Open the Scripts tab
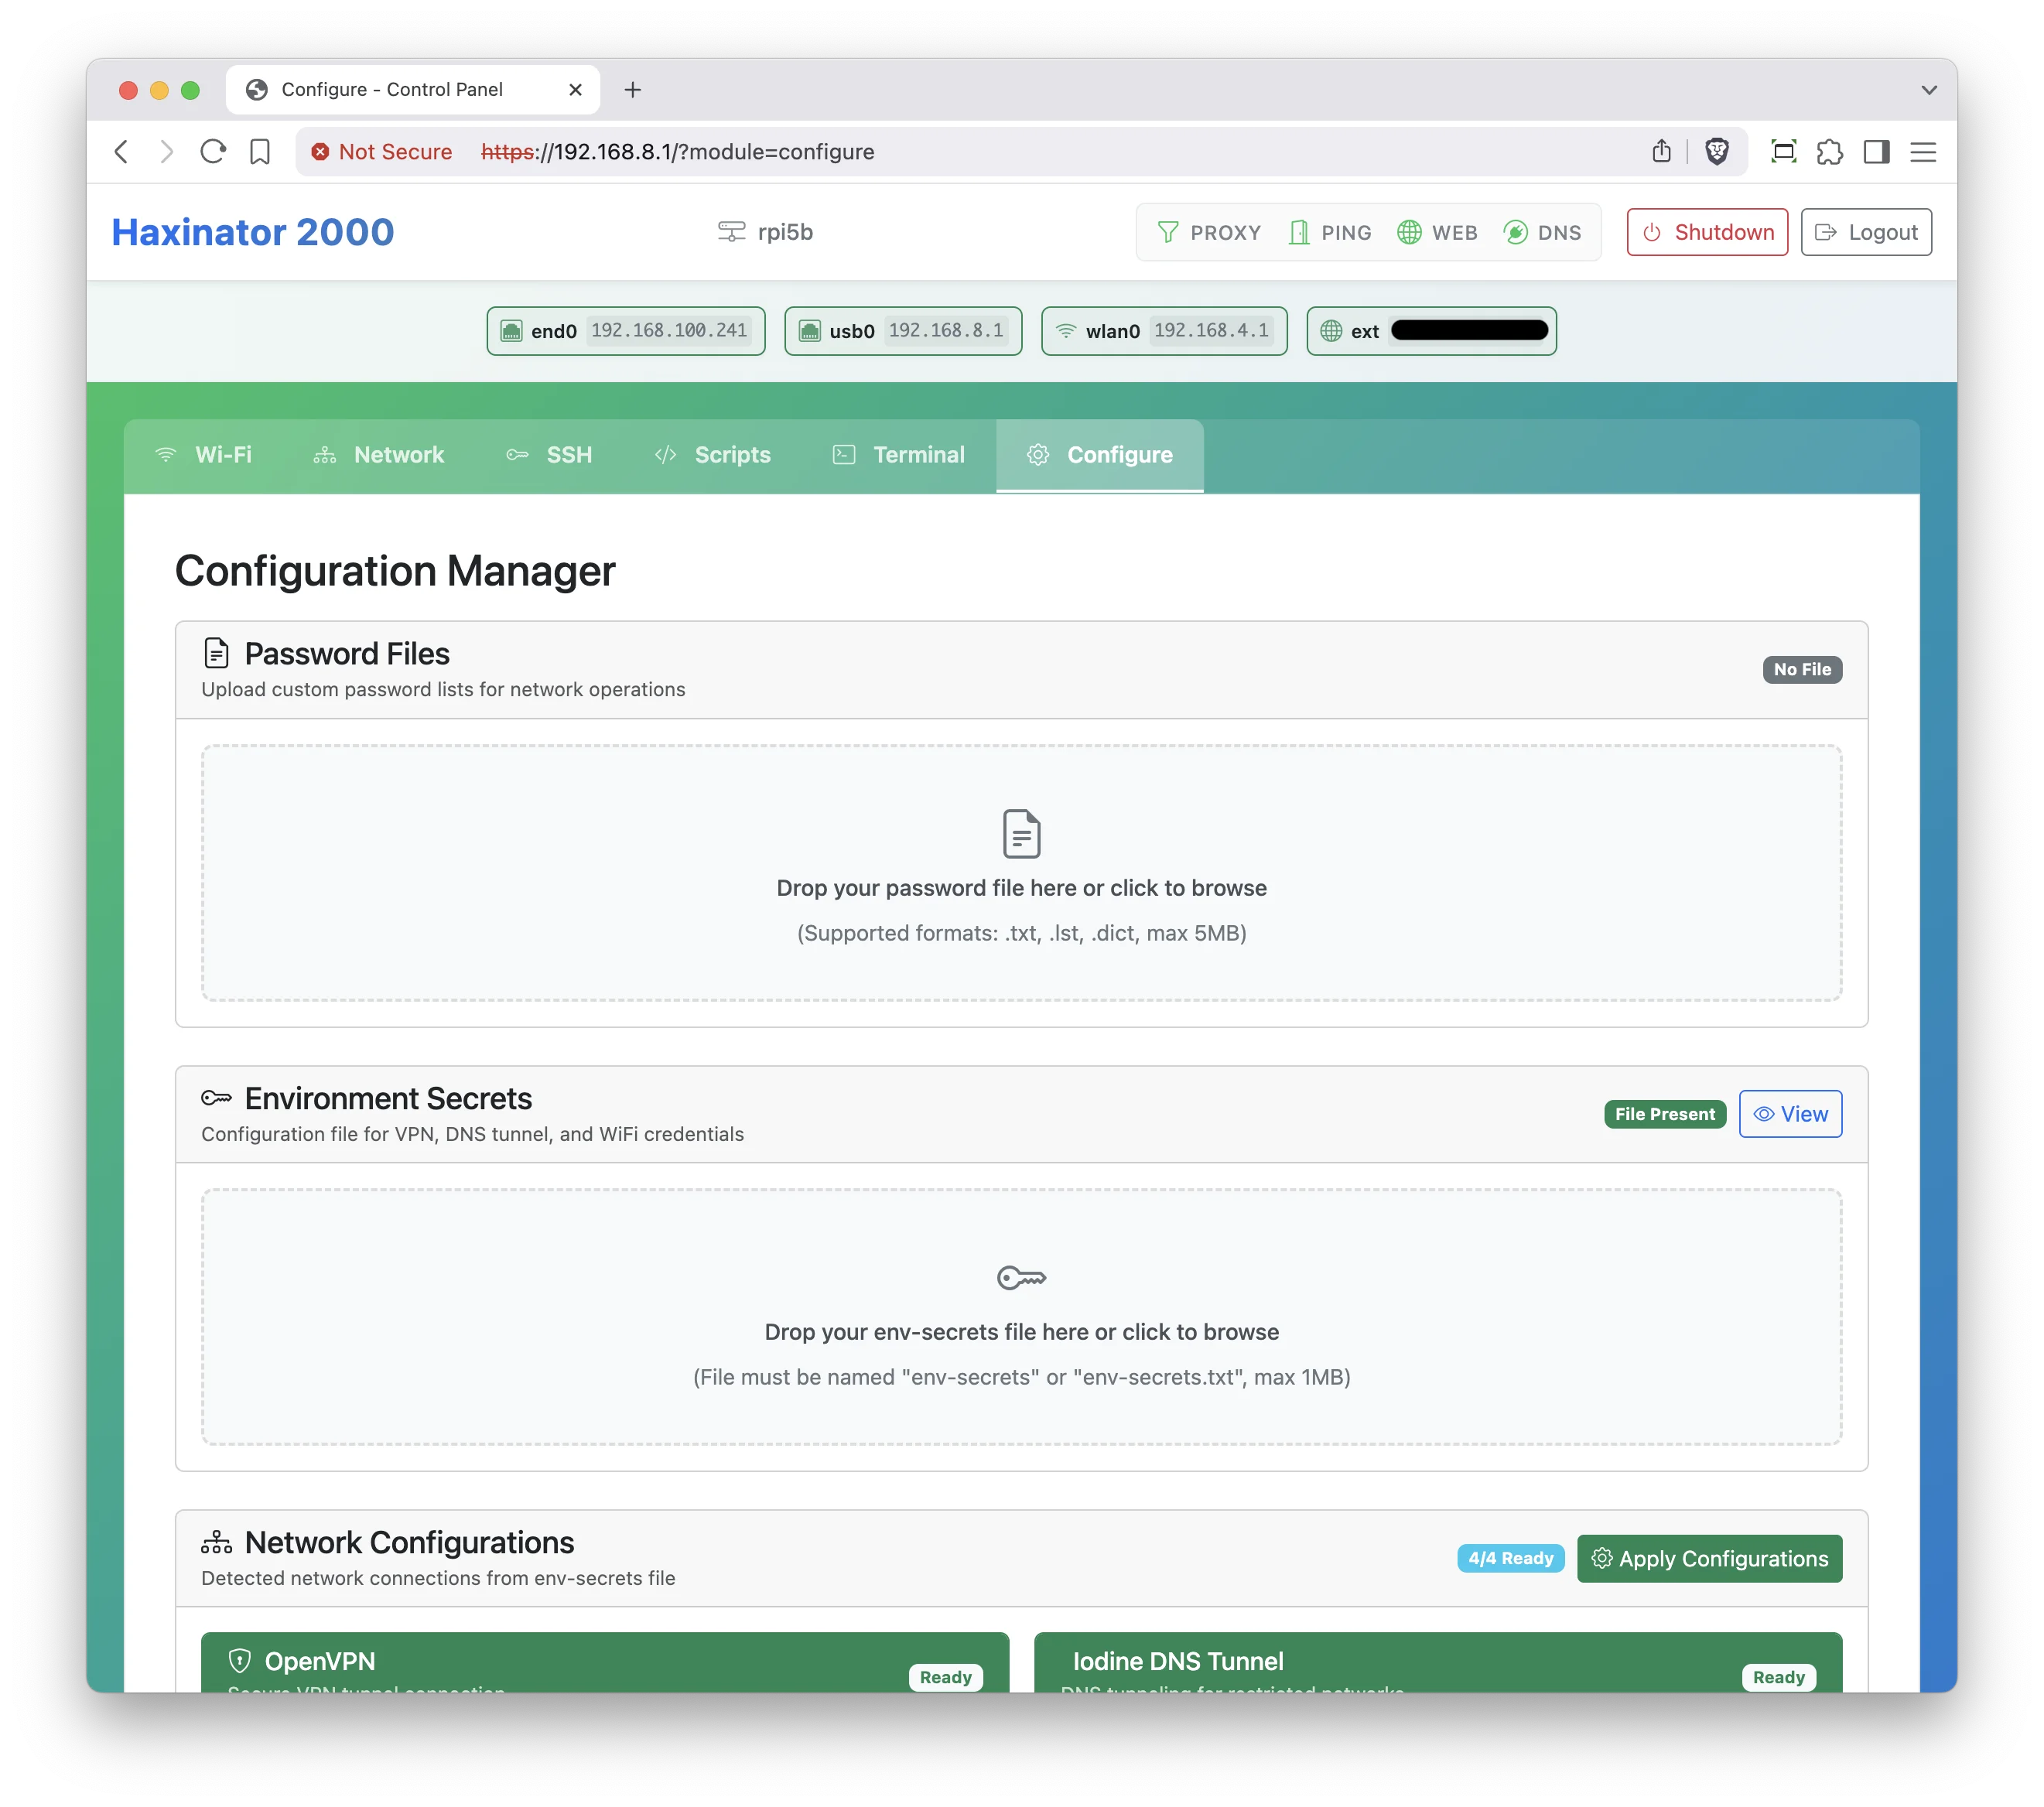Image resolution: width=2044 pixels, height=1807 pixels. [713, 455]
